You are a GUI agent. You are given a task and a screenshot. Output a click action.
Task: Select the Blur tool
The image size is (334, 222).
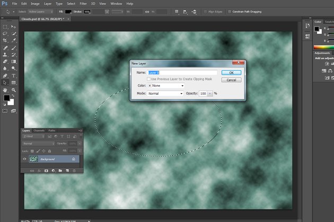coord(5,68)
